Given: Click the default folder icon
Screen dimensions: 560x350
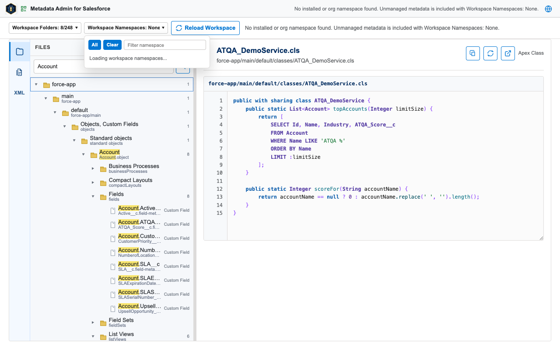Looking at the screenshot, I should [x=66, y=113].
